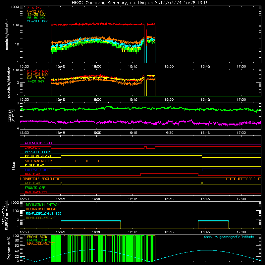Viewport: 265px width, 265px height.
Task: Click the FLARE_FLAG label
Action: point(34,165)
